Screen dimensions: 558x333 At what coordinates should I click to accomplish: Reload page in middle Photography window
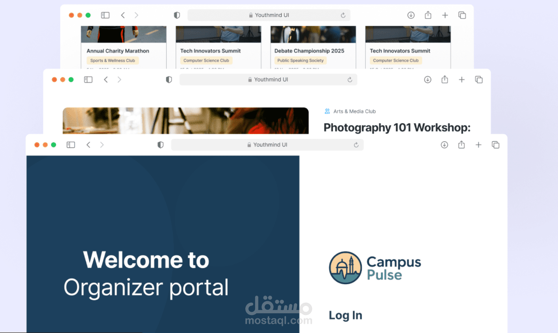point(350,80)
